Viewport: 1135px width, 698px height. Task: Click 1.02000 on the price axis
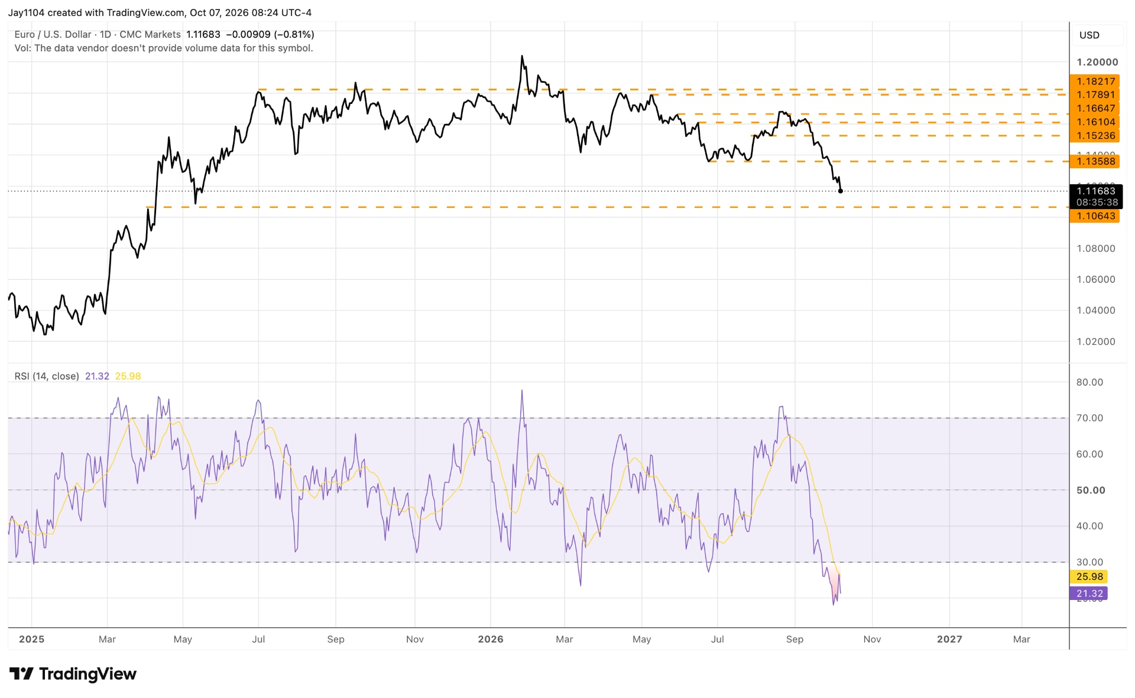coord(1096,341)
